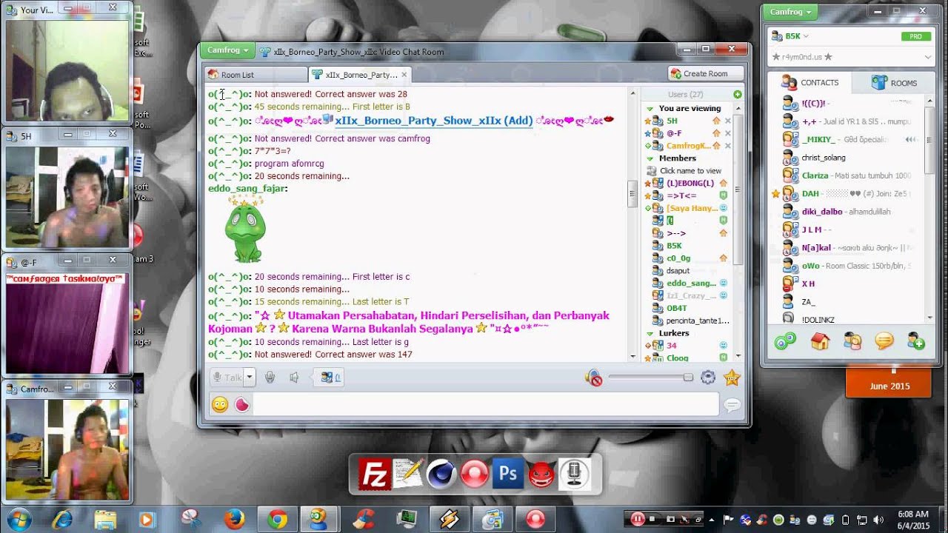Open Firefox in the taskbar
This screenshot has width=948, height=533.
[x=235, y=520]
